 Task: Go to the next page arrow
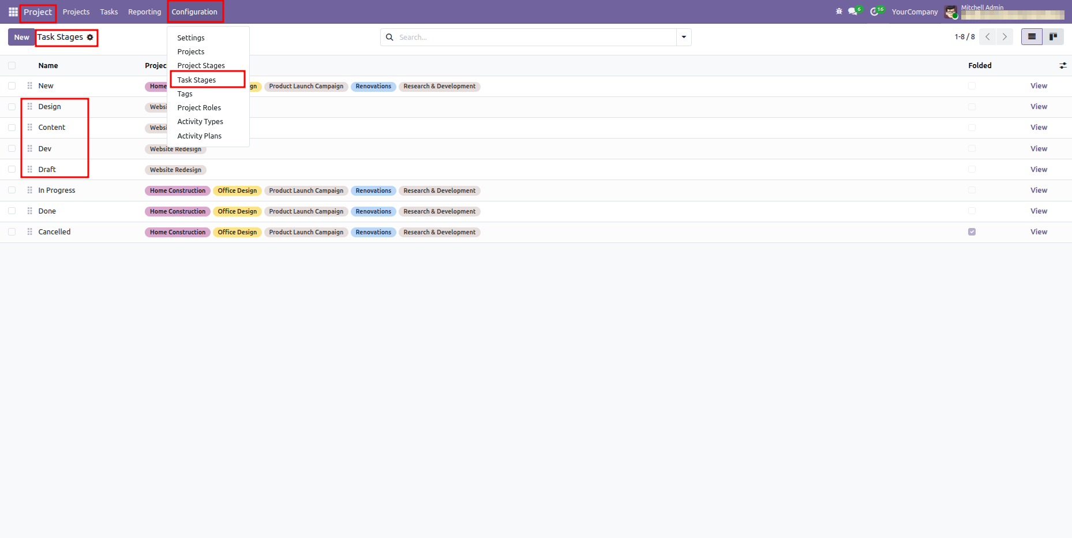(x=1004, y=37)
